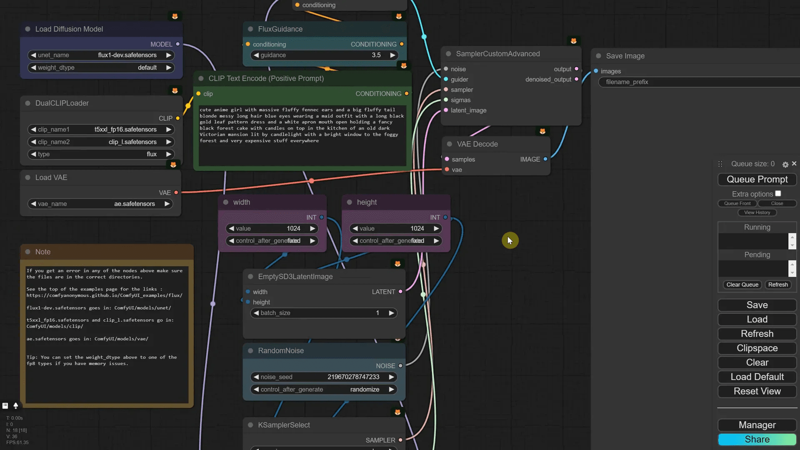Open the queue panel settings gear icon
This screenshot has height=450, width=800.
(786, 164)
